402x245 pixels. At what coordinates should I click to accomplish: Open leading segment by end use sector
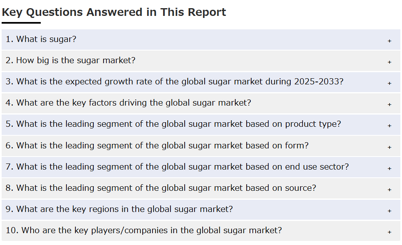201,168
